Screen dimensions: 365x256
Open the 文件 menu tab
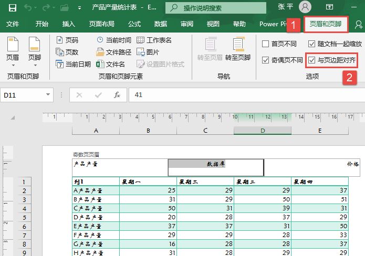click(13, 24)
